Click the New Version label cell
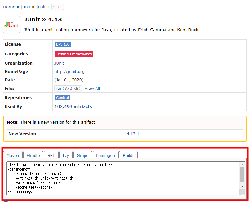 [66, 134]
